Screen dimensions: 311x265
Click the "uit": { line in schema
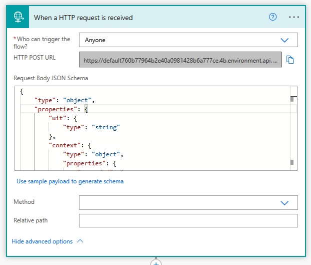point(63,118)
